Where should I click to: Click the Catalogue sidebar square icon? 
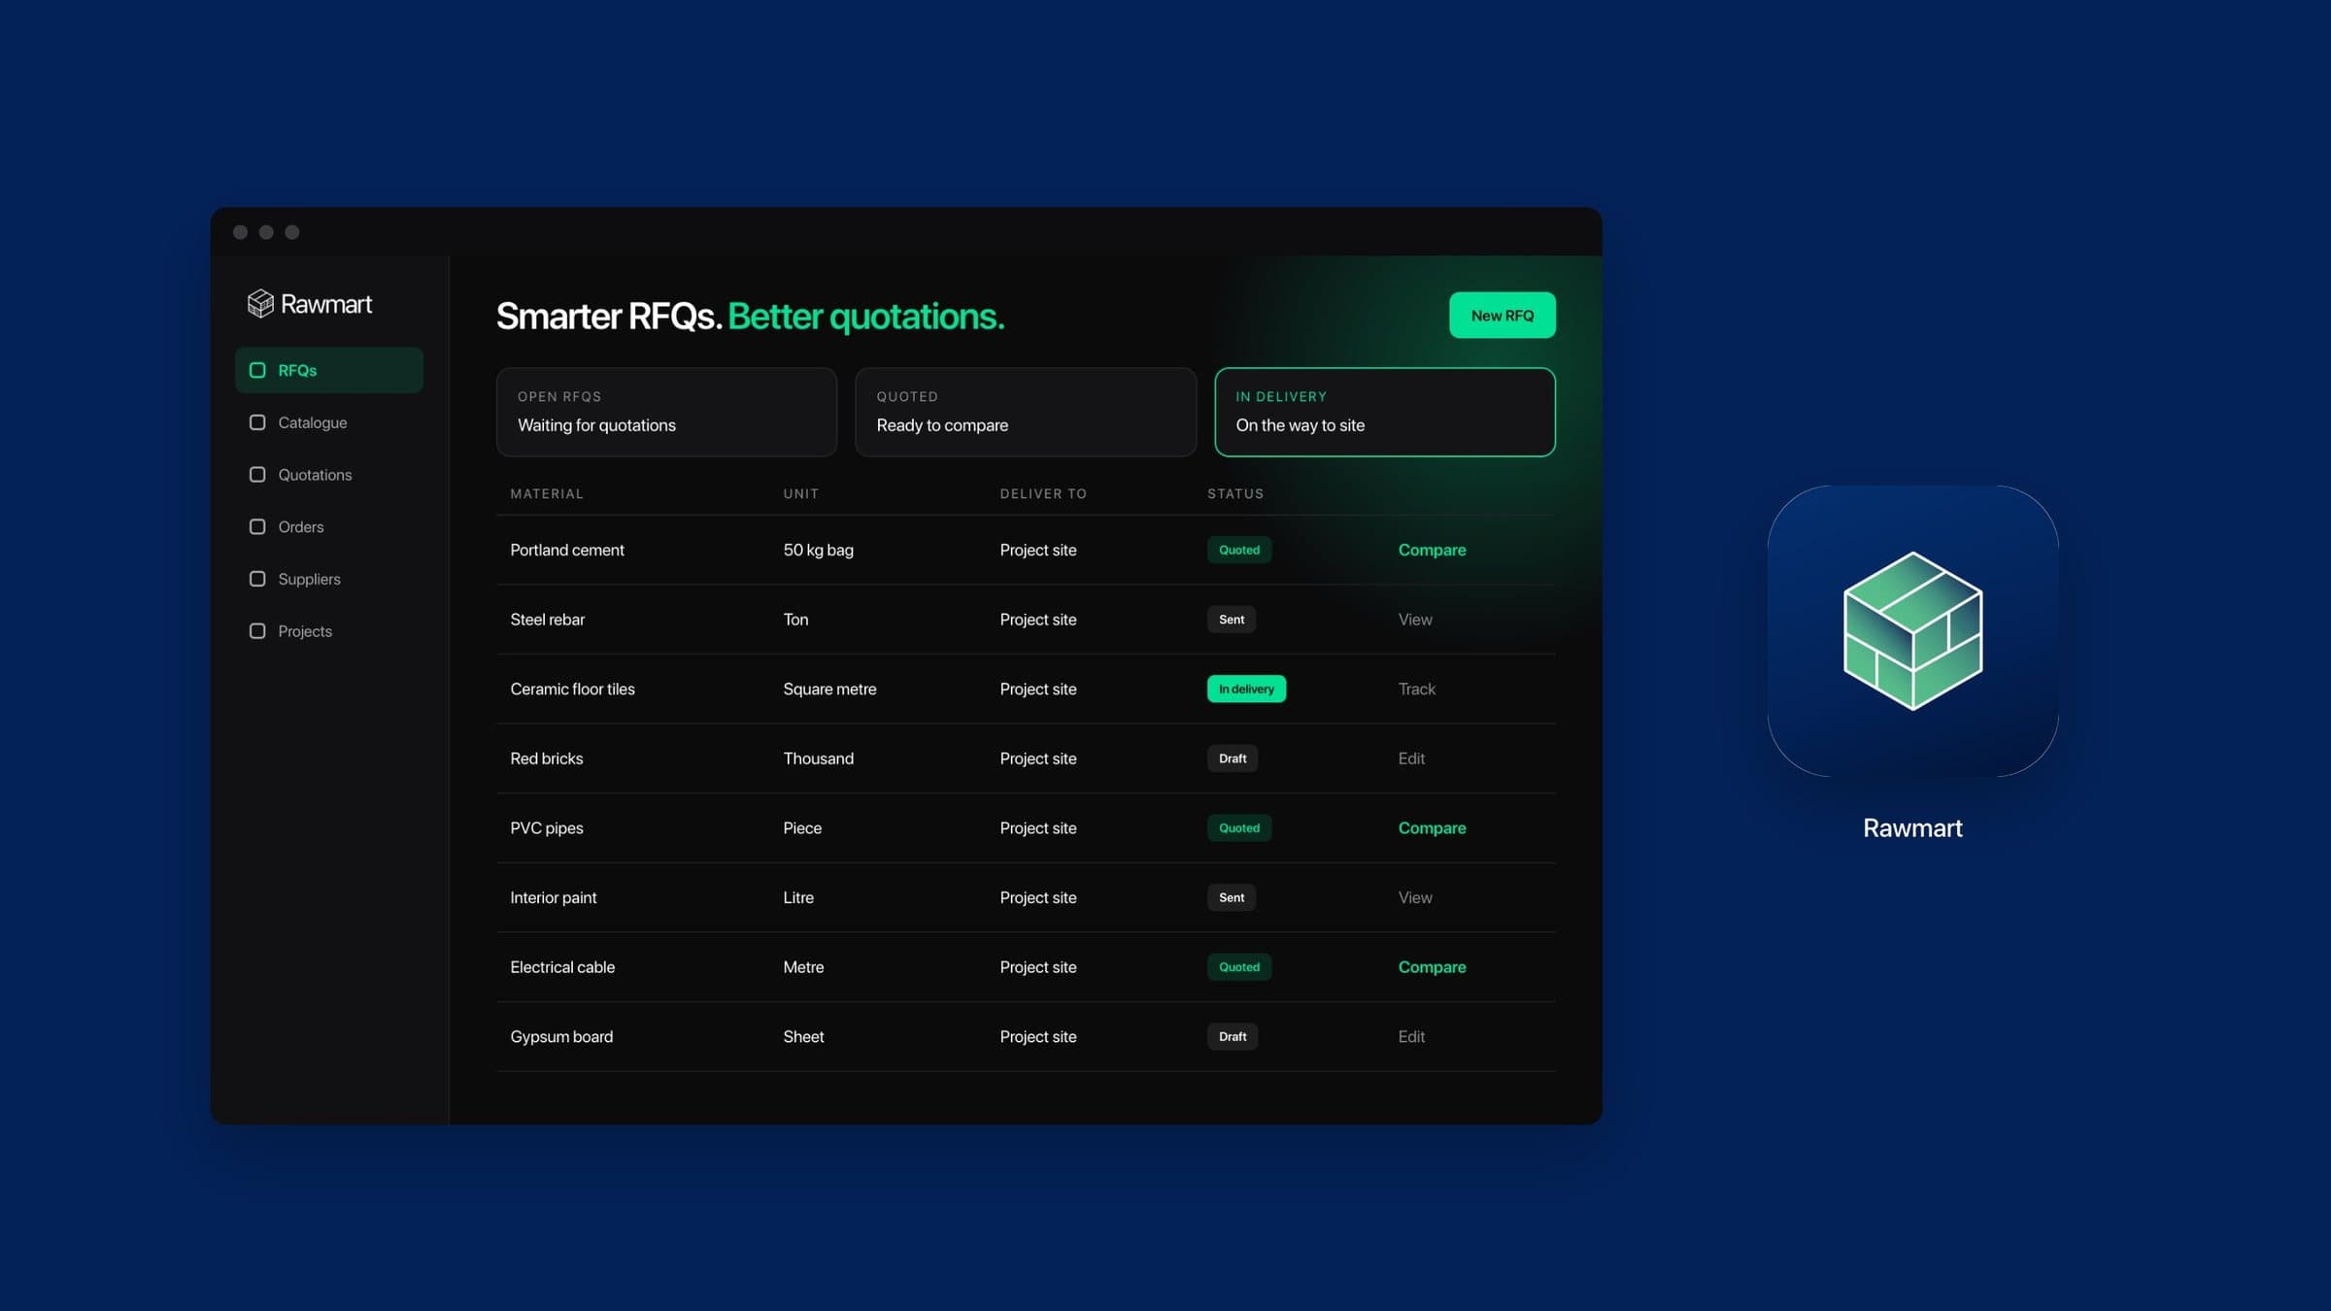257,422
